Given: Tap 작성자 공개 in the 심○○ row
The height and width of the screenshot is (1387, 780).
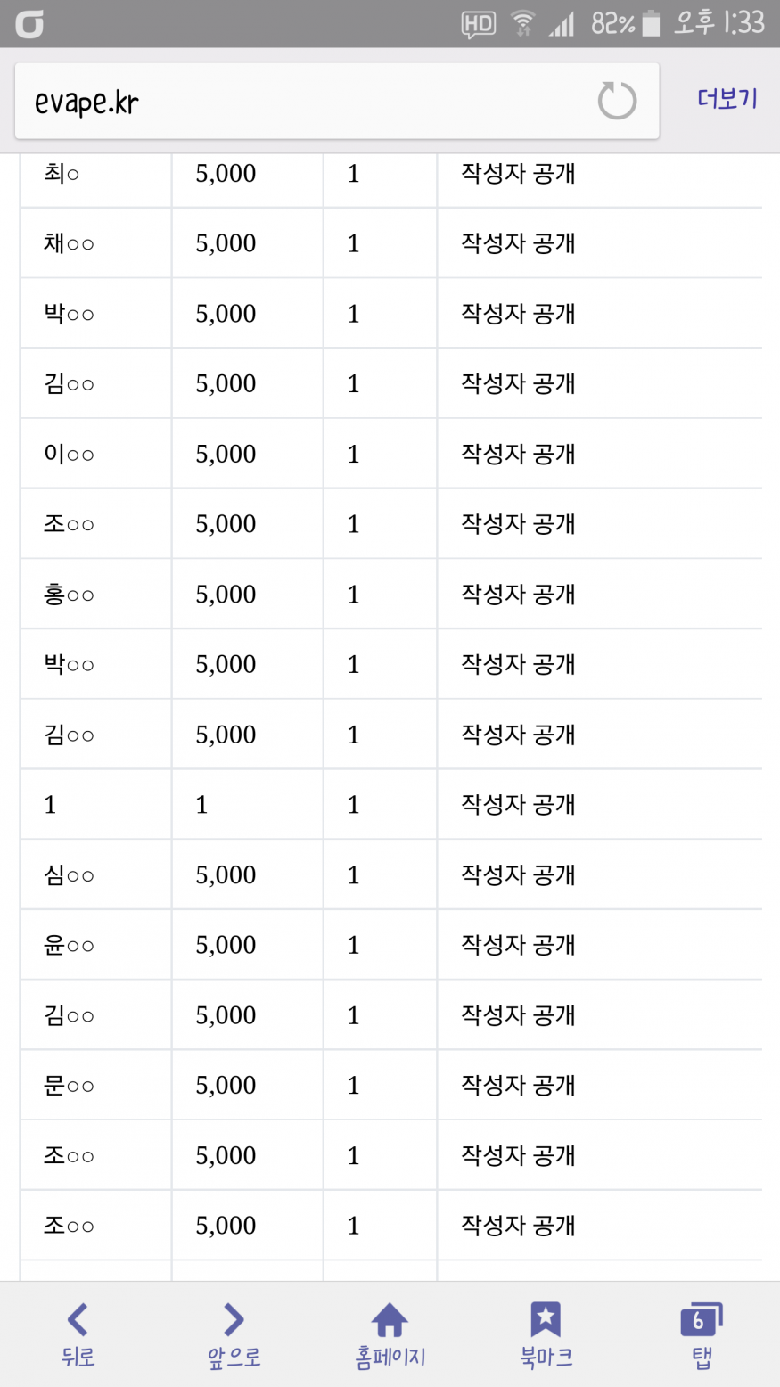Looking at the screenshot, I should click(x=518, y=875).
